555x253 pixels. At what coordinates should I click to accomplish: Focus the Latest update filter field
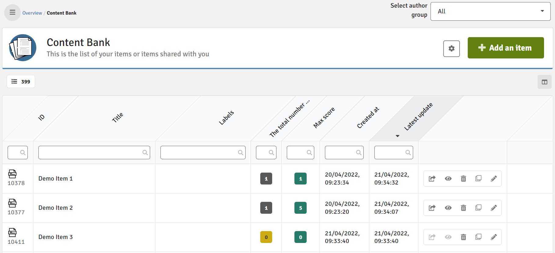tap(394, 153)
